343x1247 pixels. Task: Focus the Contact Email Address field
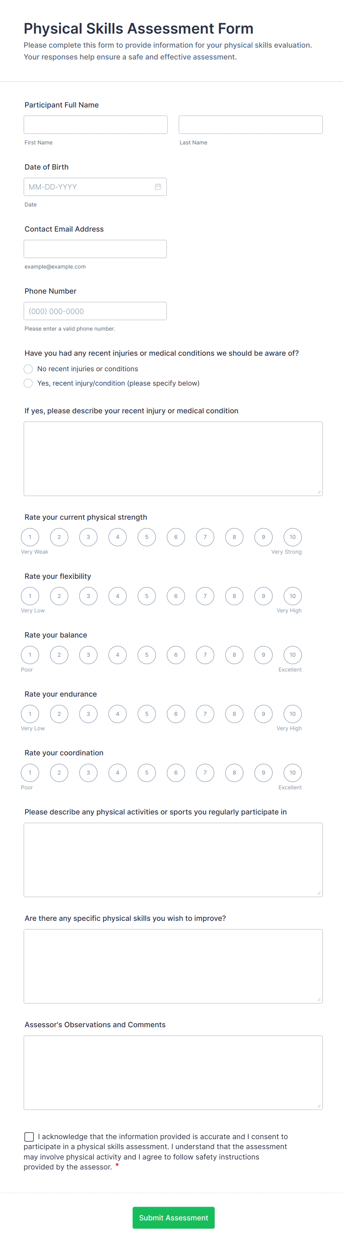click(95, 248)
